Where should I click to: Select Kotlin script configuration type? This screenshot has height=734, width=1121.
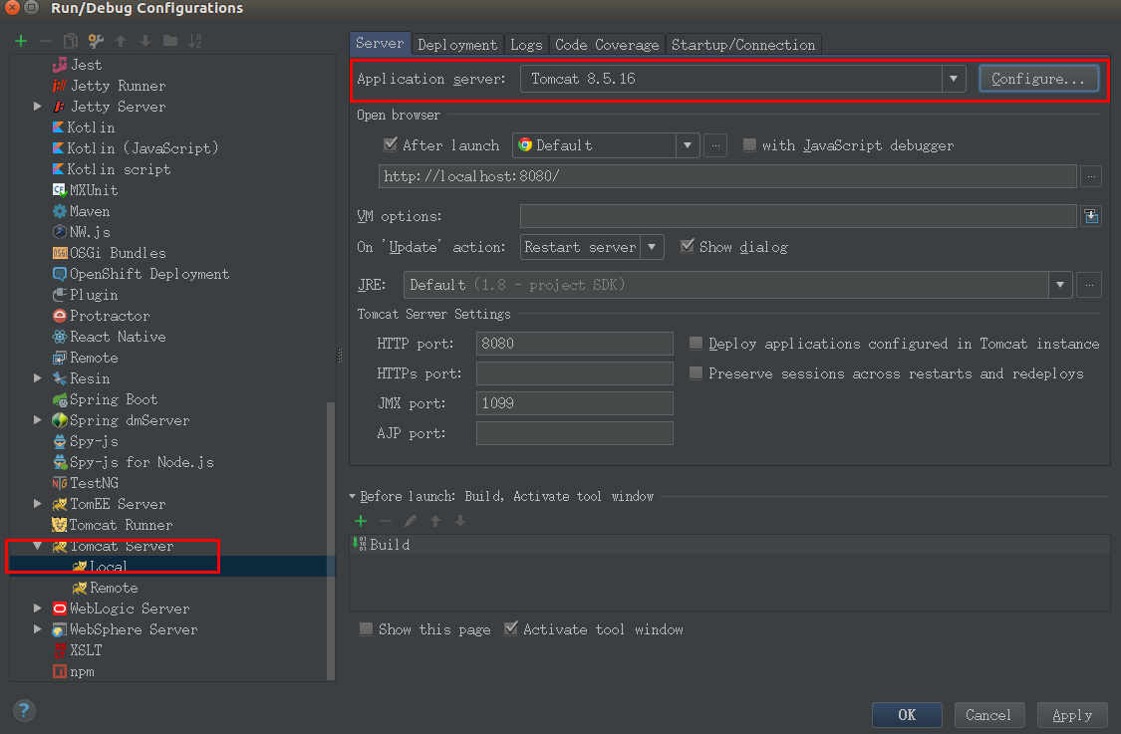112,169
